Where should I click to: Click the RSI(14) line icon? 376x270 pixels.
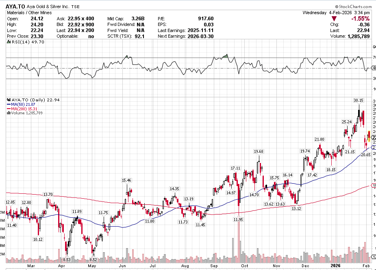coord(9,42)
